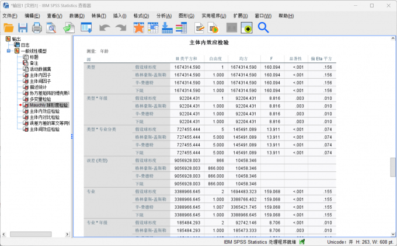Click the Save floppy disk icon
Viewport: 397px width, 246px height.
pyautogui.click(x=23, y=28)
